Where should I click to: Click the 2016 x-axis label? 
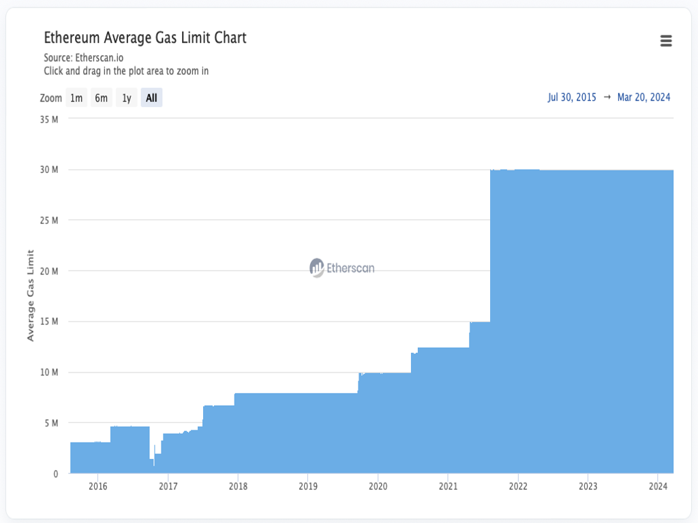[x=97, y=486]
